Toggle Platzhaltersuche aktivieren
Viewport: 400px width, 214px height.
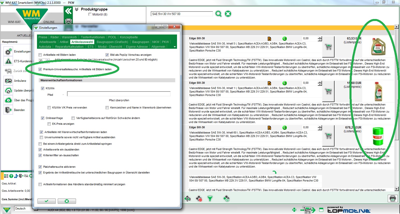coord(40,167)
